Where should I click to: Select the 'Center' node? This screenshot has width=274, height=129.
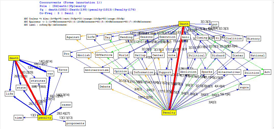coord(158,55)
